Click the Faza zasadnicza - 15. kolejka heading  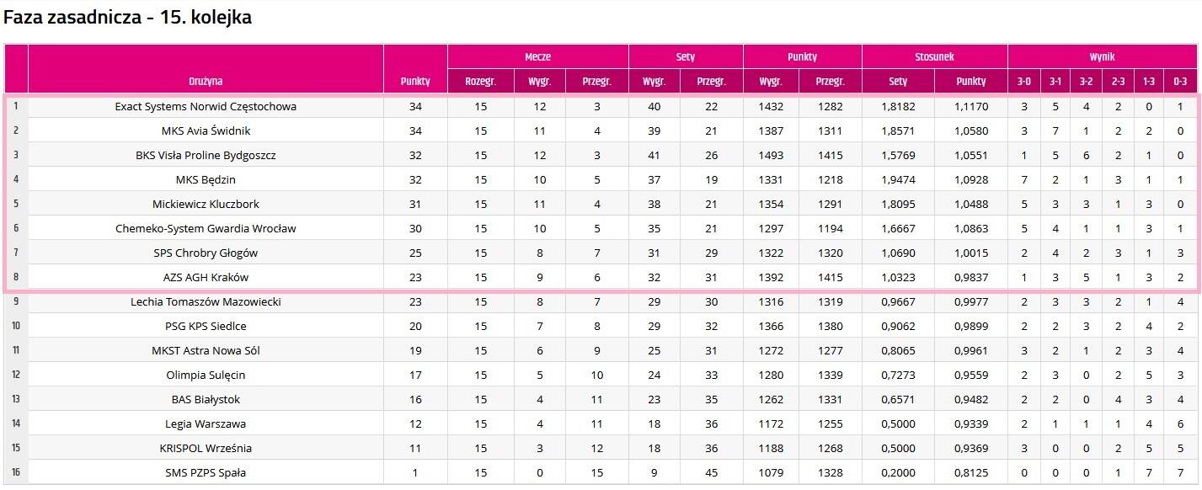point(128,18)
